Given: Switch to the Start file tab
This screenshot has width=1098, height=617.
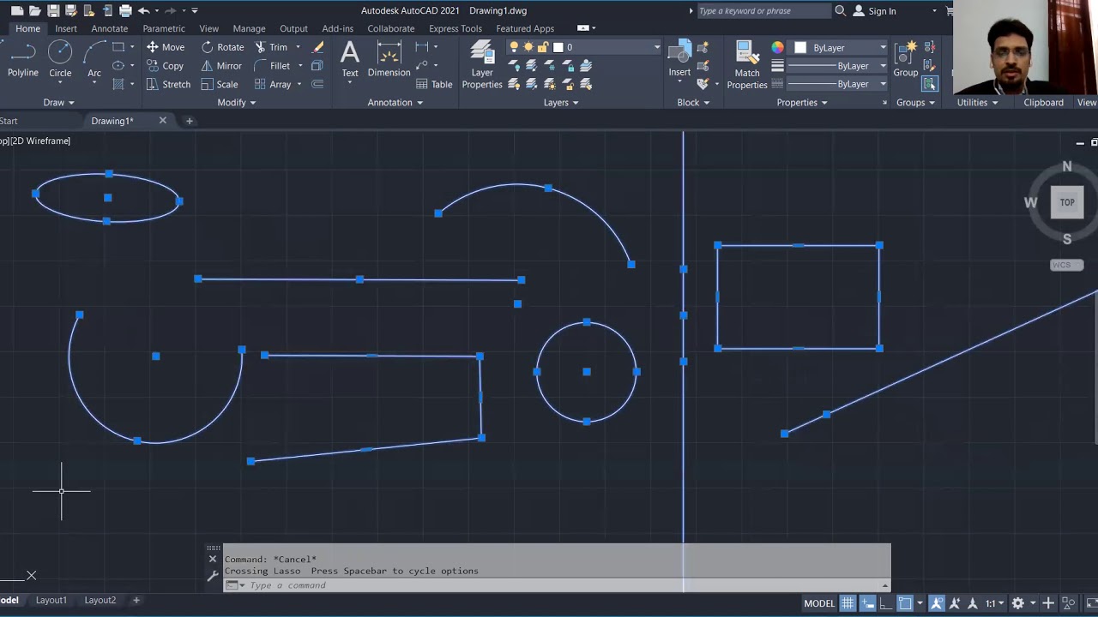Looking at the screenshot, I should [9, 121].
